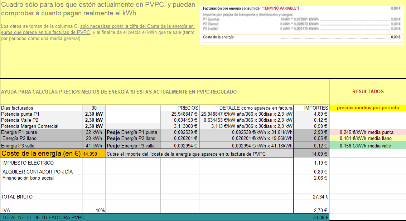
Task: Click the price 3,113000 € cell
Action: tap(180, 126)
